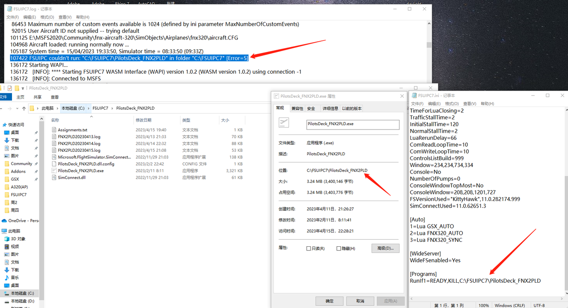Switch to 以前的版本 tab in properties dialog

coord(352,108)
